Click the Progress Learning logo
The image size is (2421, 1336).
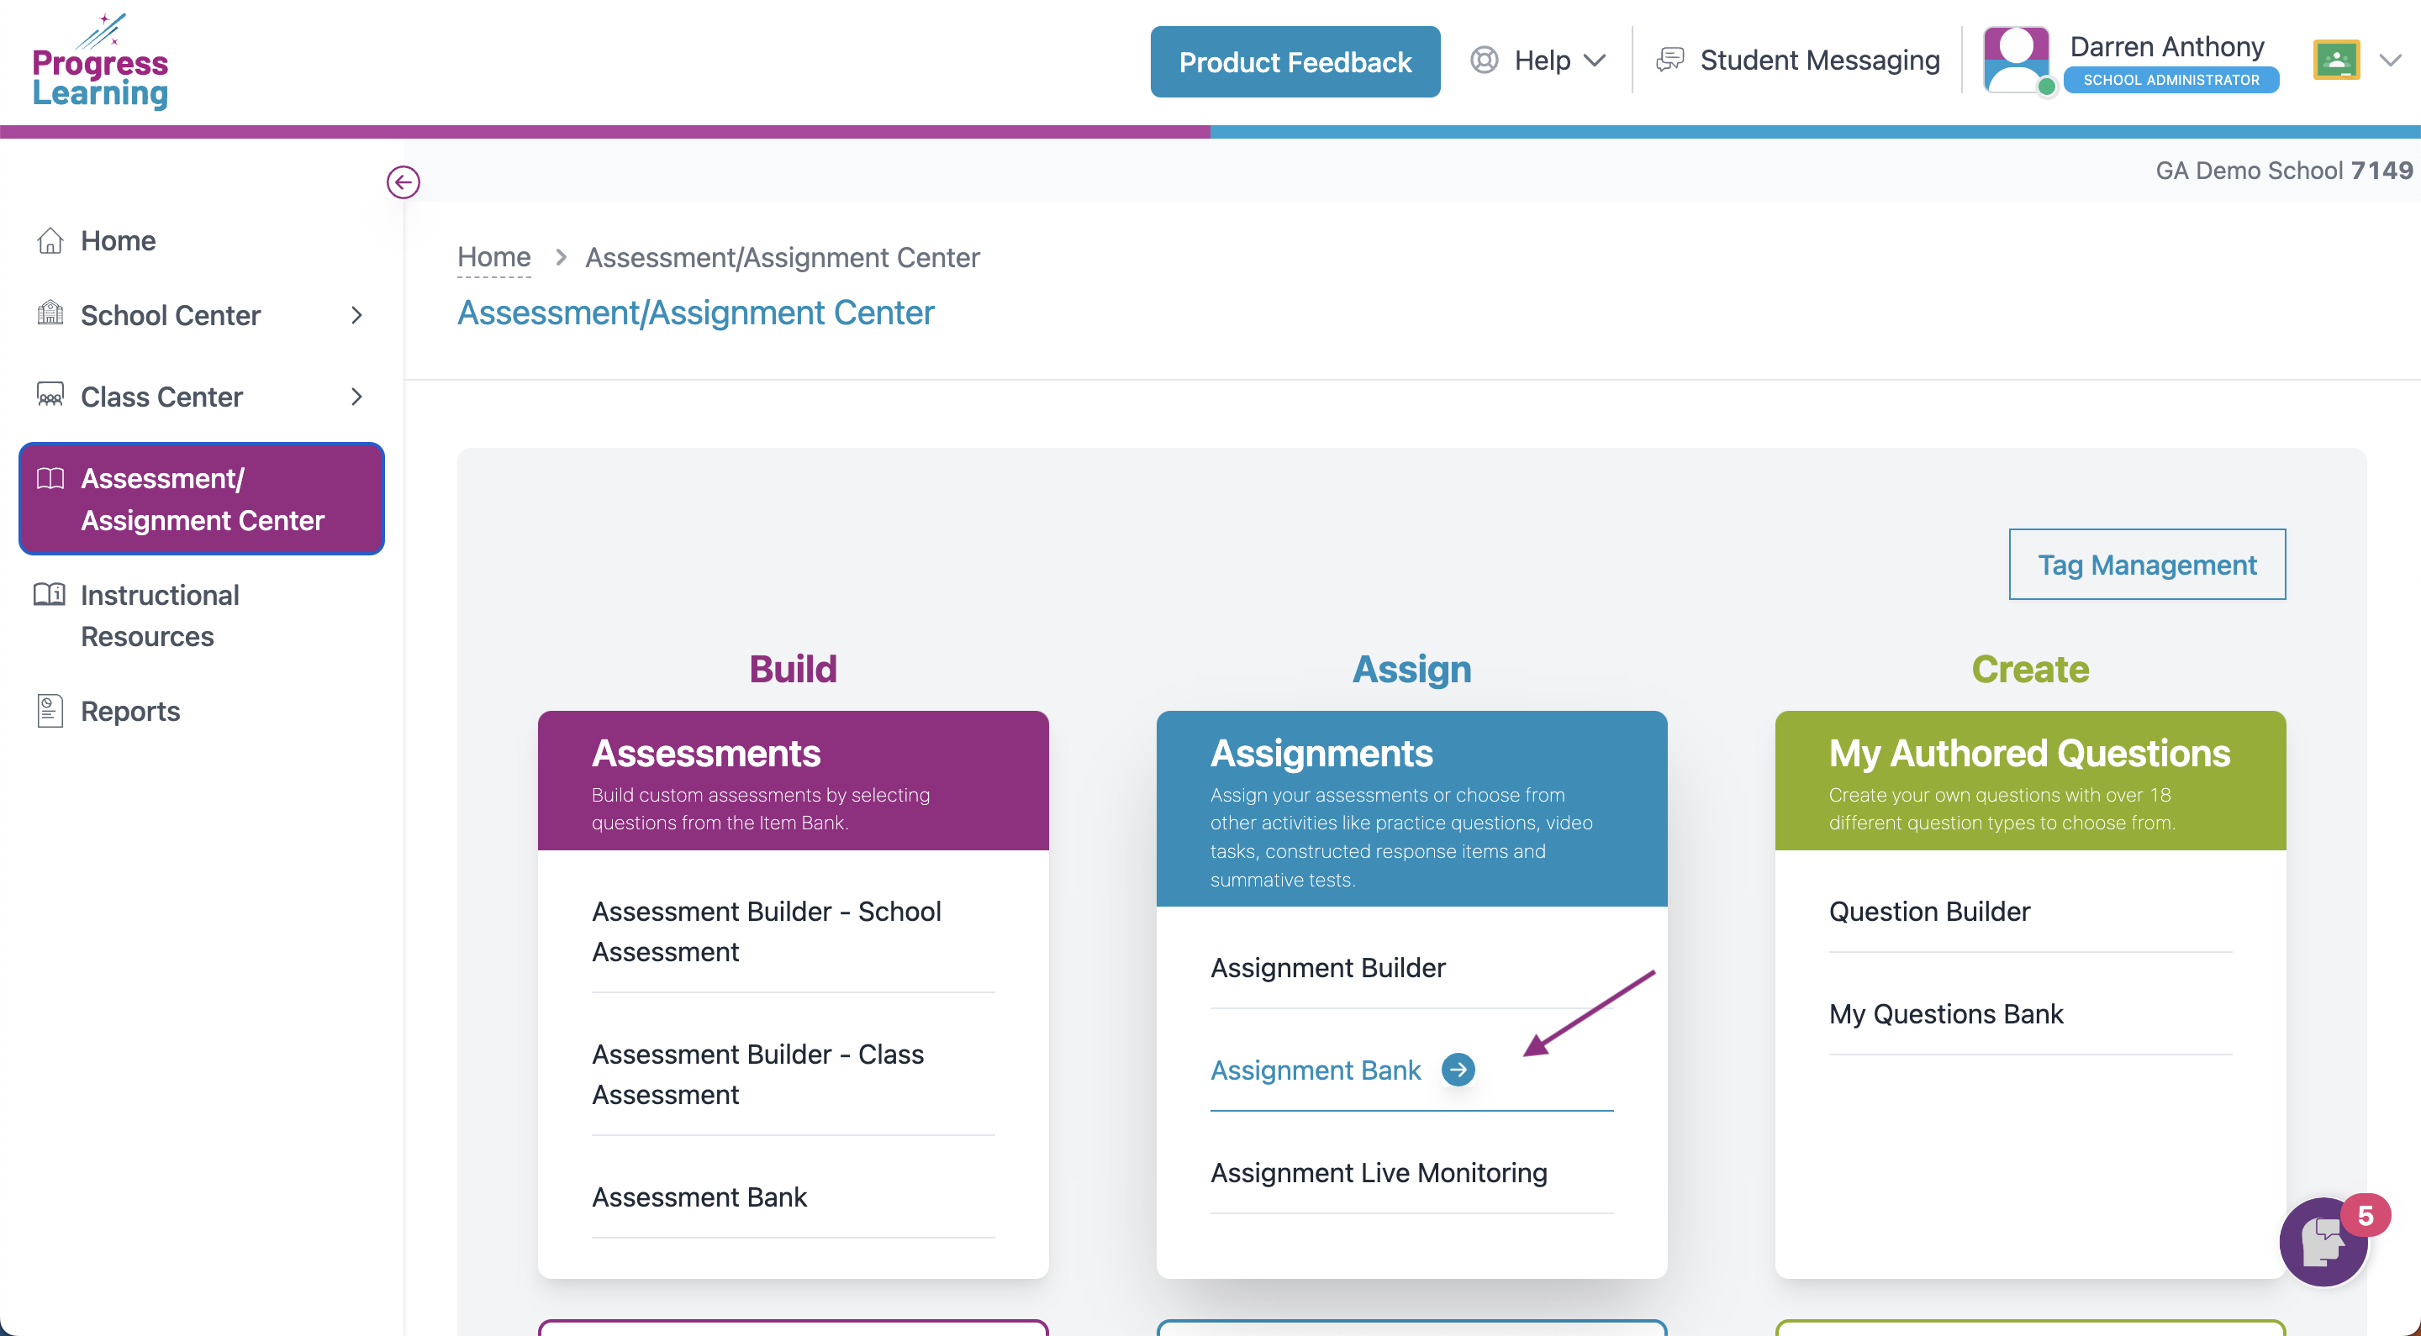101,62
